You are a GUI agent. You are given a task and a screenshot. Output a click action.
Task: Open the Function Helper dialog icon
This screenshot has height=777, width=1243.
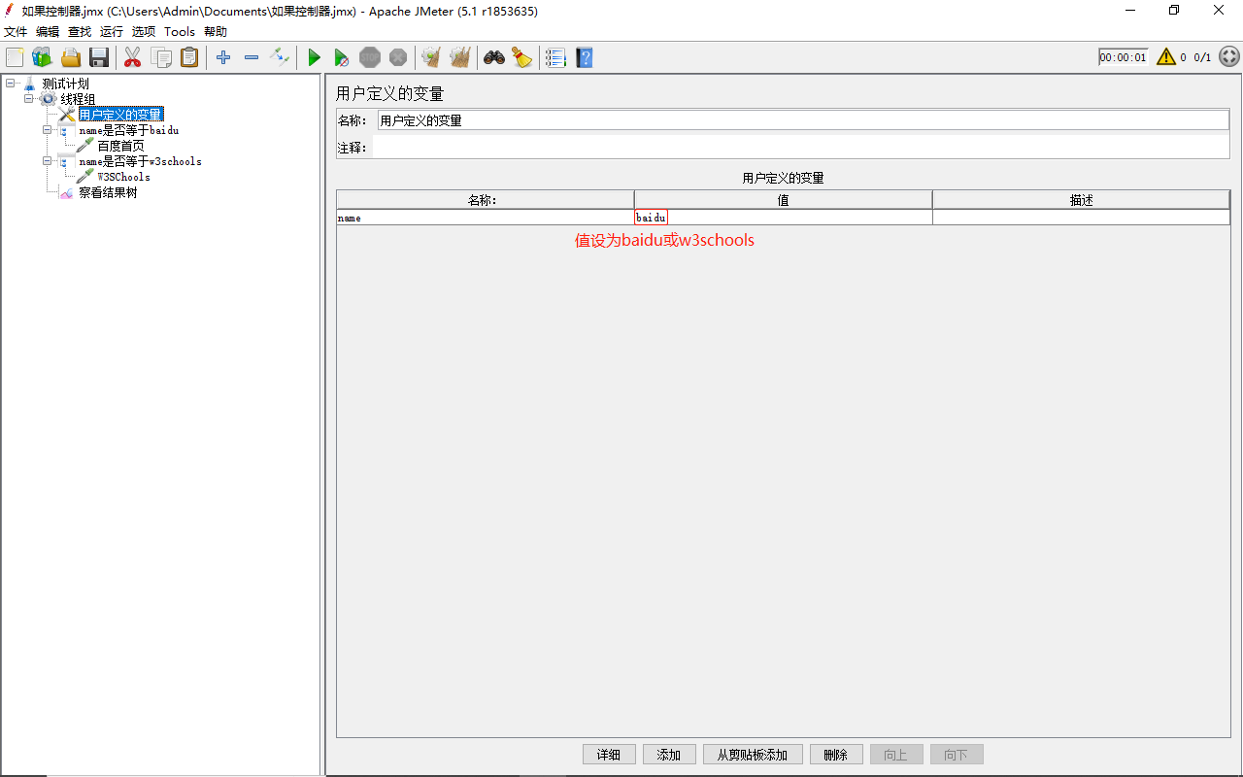coord(555,57)
